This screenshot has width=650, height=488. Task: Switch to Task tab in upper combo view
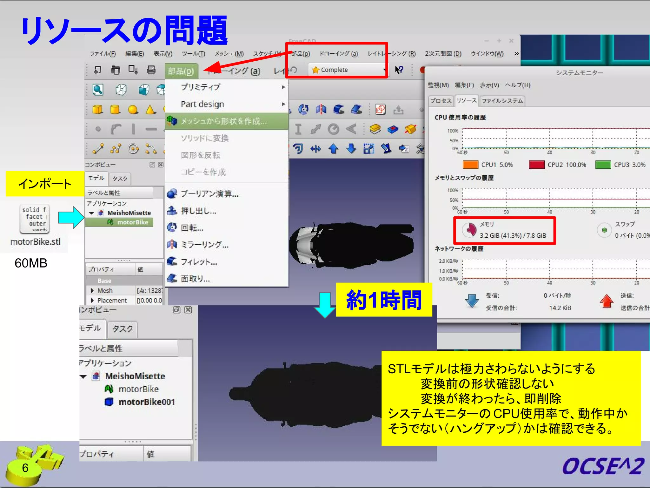click(x=120, y=179)
